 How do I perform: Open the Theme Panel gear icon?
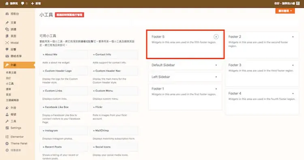(x=7, y=143)
